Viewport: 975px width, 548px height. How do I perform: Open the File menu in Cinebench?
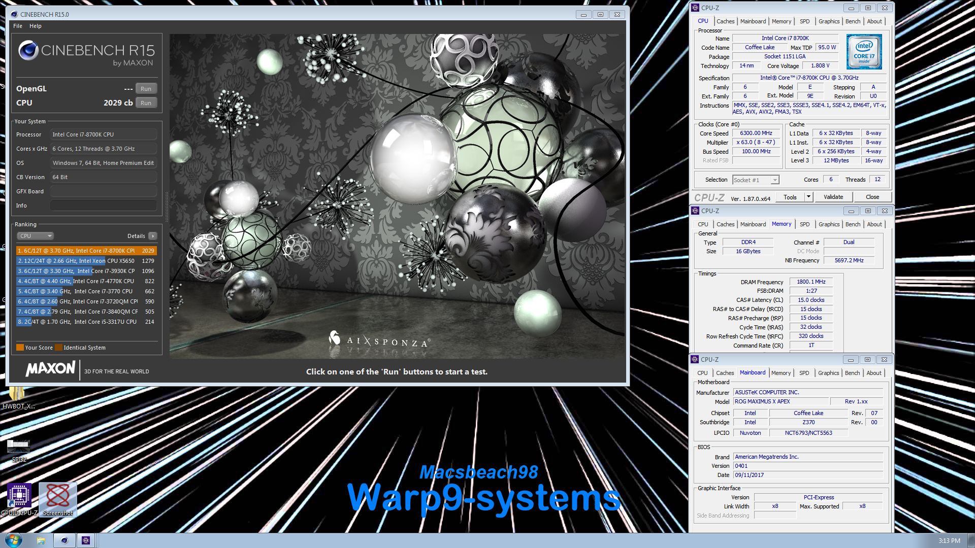18,26
